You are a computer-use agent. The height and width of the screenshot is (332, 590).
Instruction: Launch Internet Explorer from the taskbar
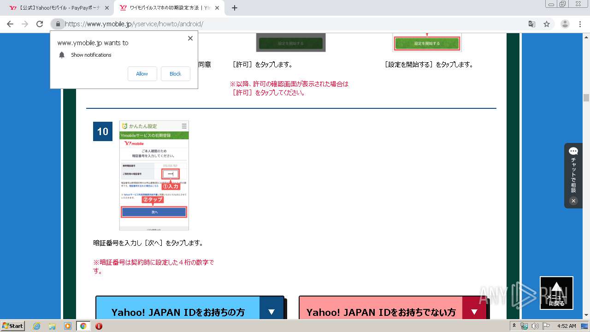coord(37,326)
